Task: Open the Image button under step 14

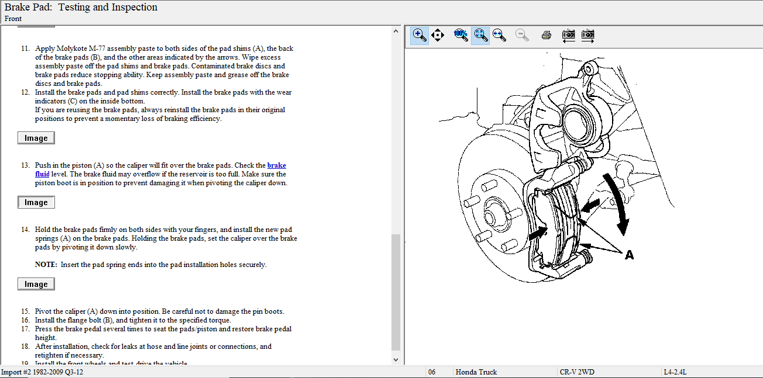Action: tap(36, 285)
